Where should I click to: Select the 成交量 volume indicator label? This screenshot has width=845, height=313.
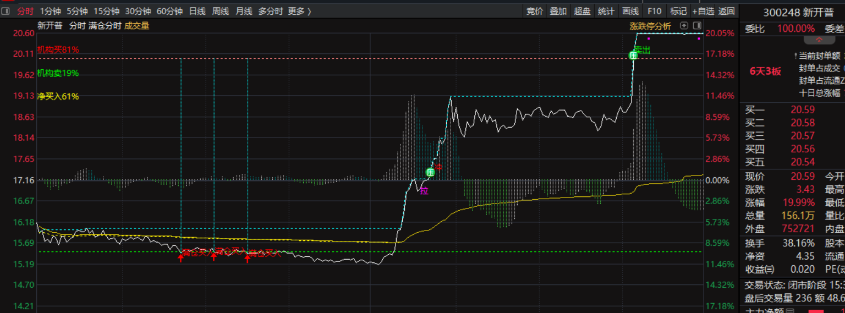pos(137,25)
